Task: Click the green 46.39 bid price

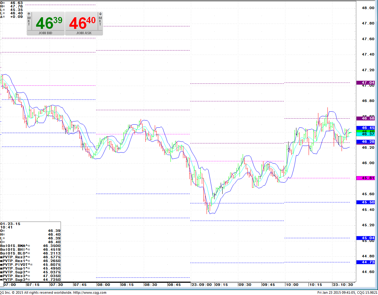Action: point(49,23)
